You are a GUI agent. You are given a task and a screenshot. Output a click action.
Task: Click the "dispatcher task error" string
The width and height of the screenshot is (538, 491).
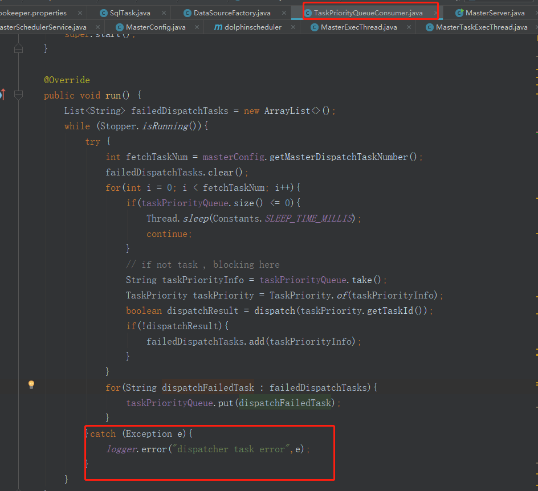[x=231, y=449]
